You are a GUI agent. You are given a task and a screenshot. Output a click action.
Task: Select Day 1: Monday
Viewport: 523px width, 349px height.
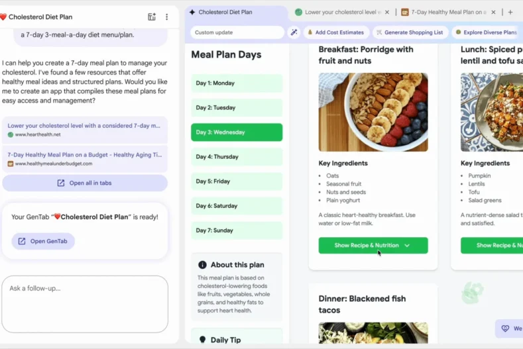coord(237,83)
